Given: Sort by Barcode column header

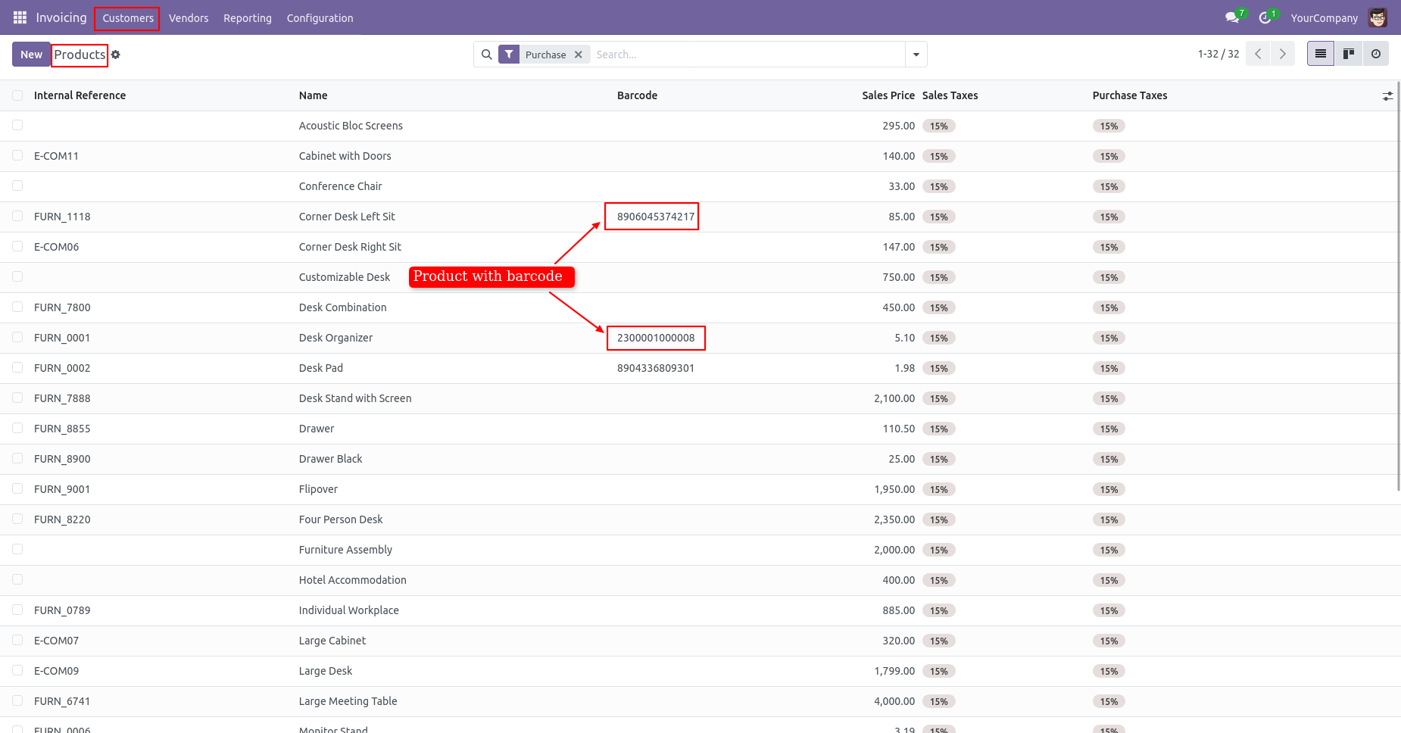Looking at the screenshot, I should point(637,95).
